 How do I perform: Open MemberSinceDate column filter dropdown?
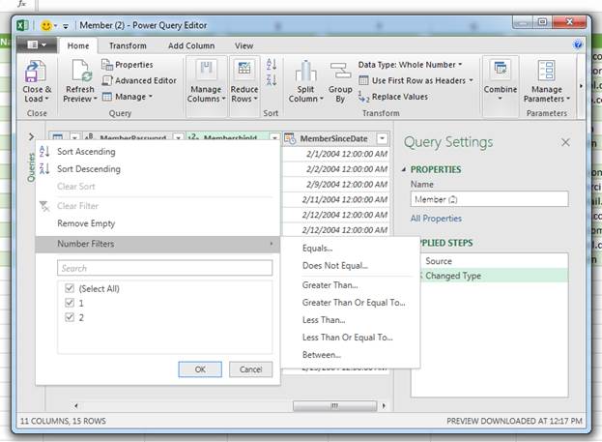[x=382, y=138]
